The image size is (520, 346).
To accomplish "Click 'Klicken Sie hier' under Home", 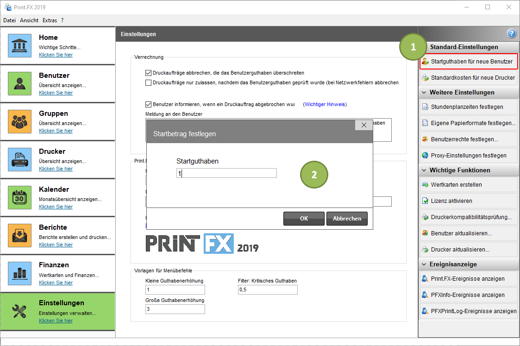I will click(56, 55).
